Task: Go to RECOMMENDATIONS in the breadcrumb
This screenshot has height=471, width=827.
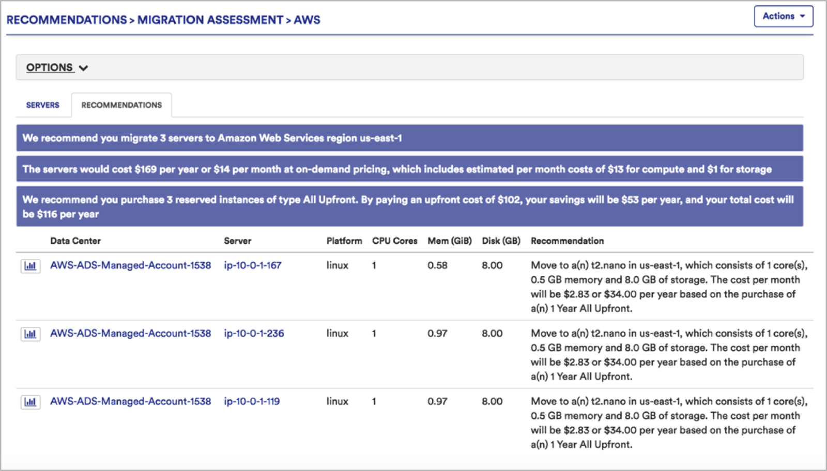Action: [x=67, y=20]
